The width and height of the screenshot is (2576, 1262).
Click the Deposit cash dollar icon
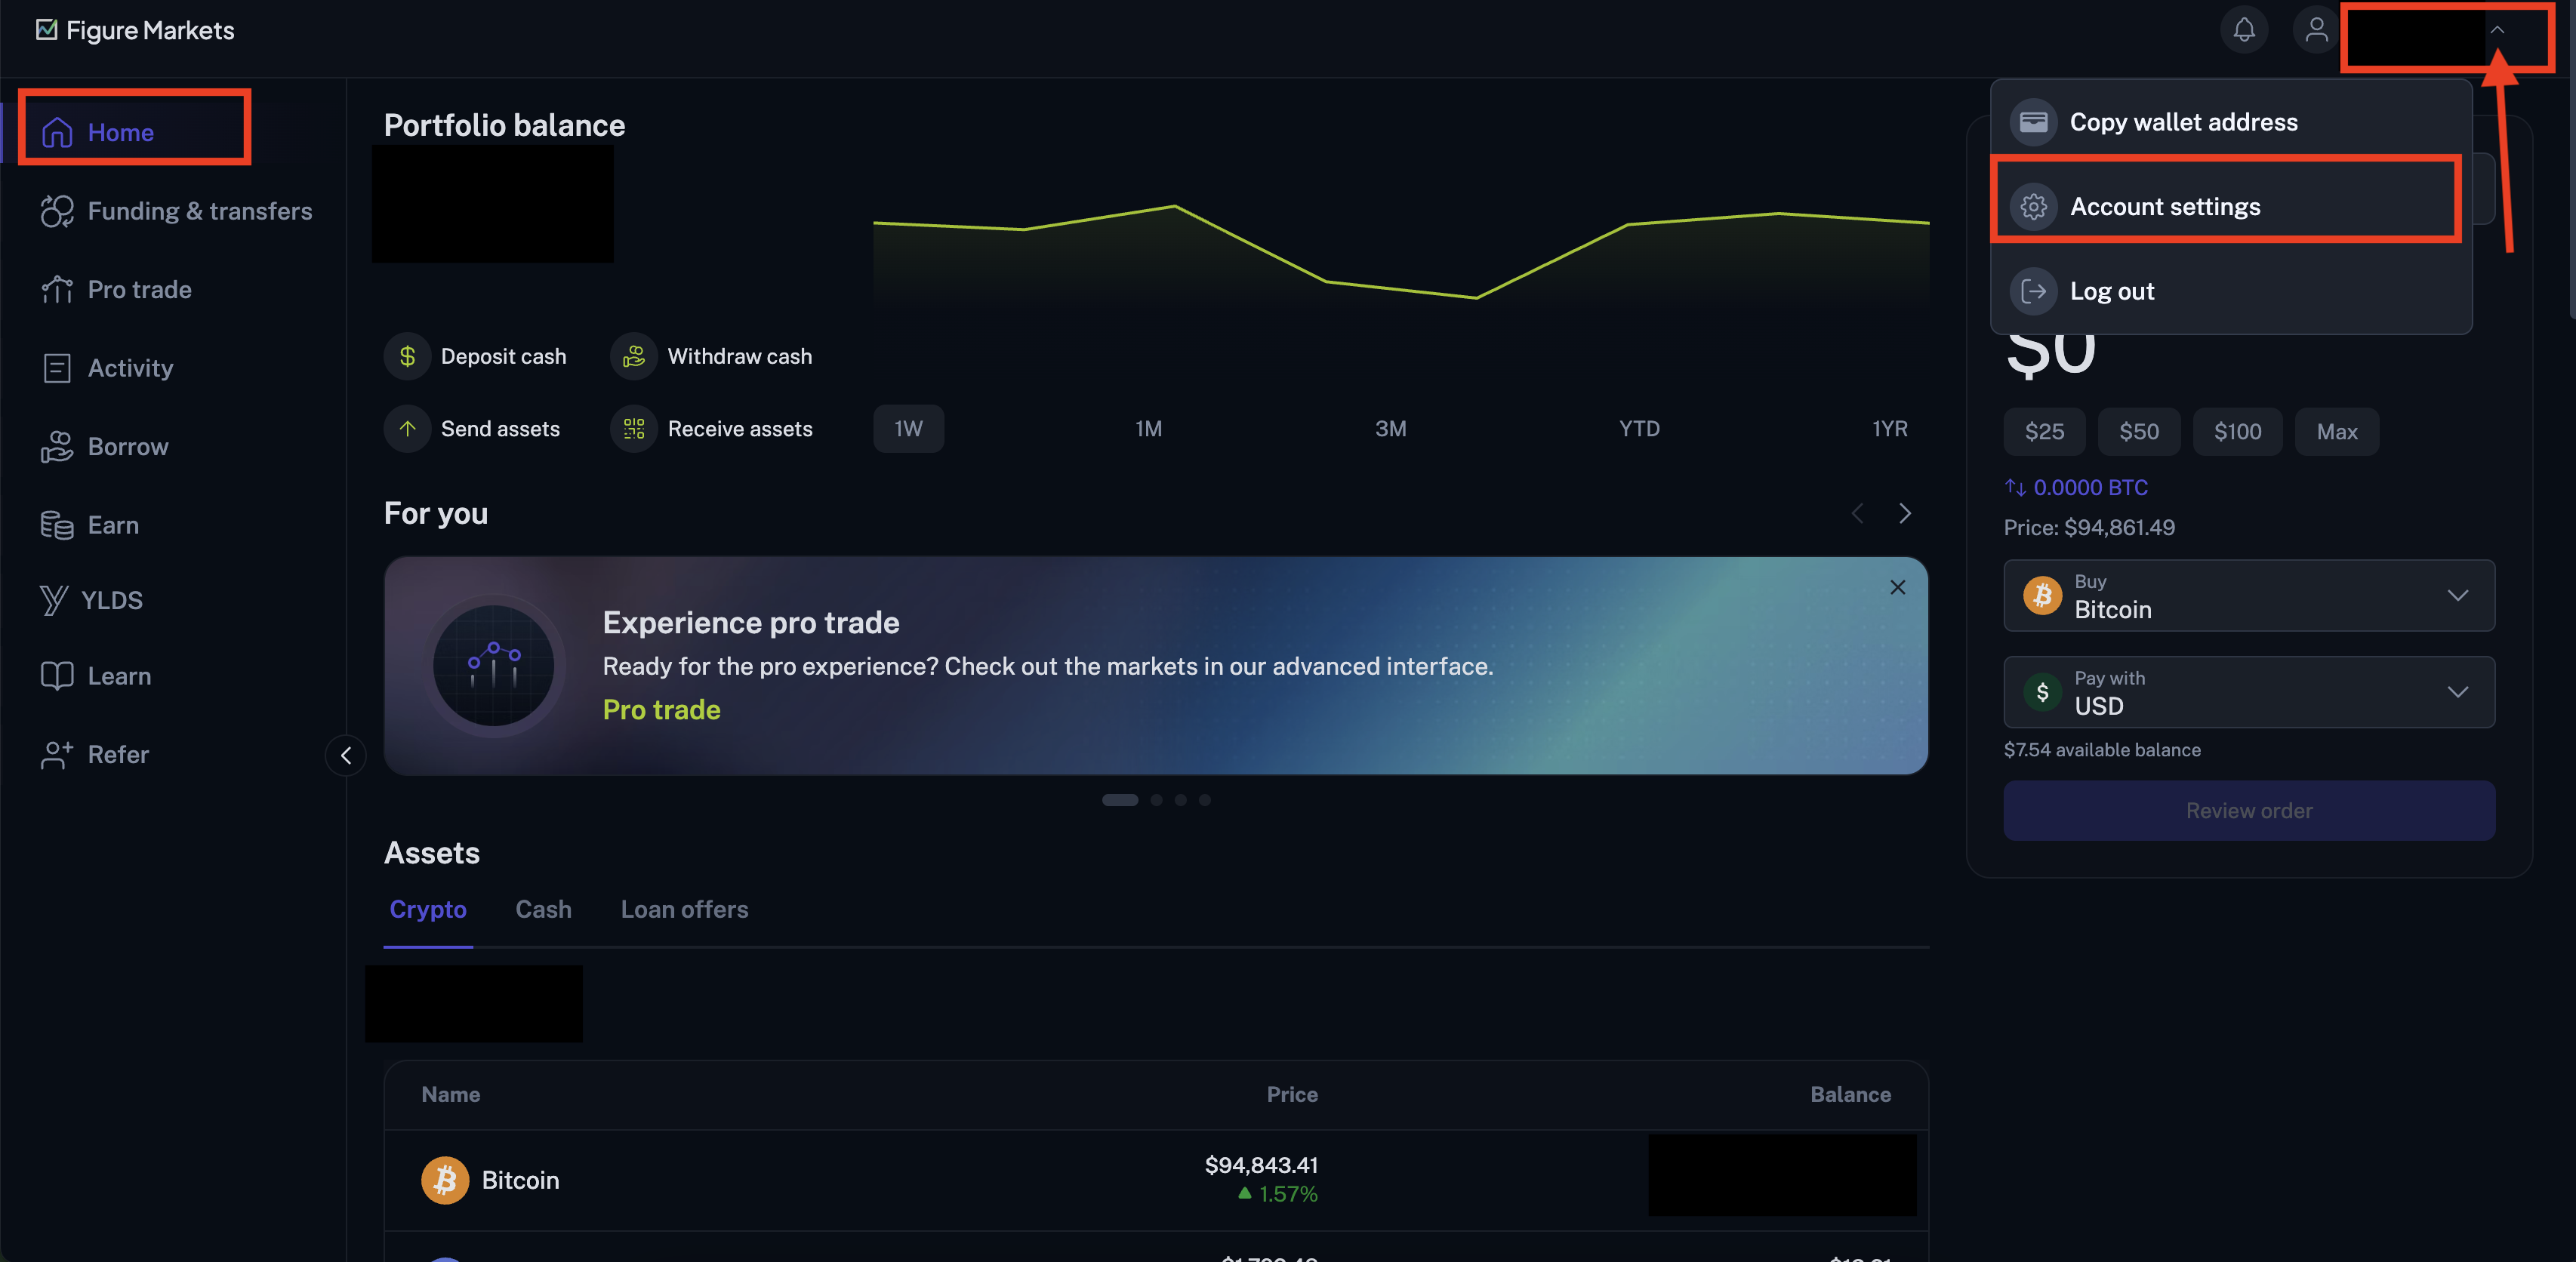(407, 356)
